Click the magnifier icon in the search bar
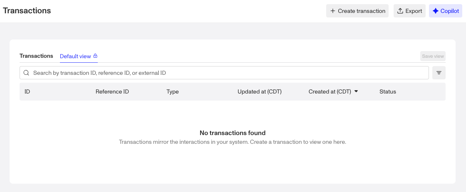466x192 pixels. tap(26, 73)
